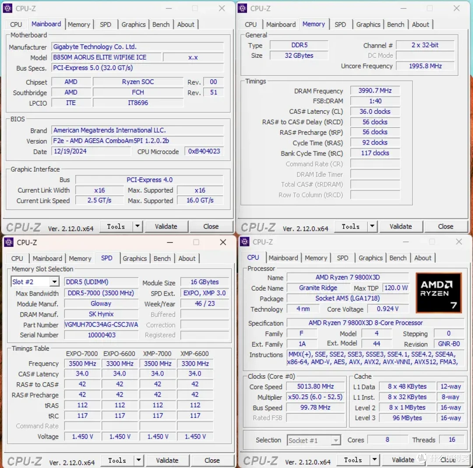Open Bench tab in Memory window
The height and width of the screenshot is (468, 473).
point(395,25)
